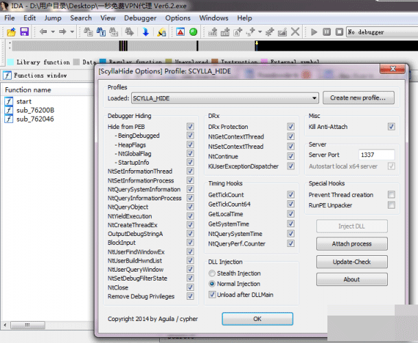Toggle NtQueryPerf.Counter checkbox

click(x=290, y=244)
